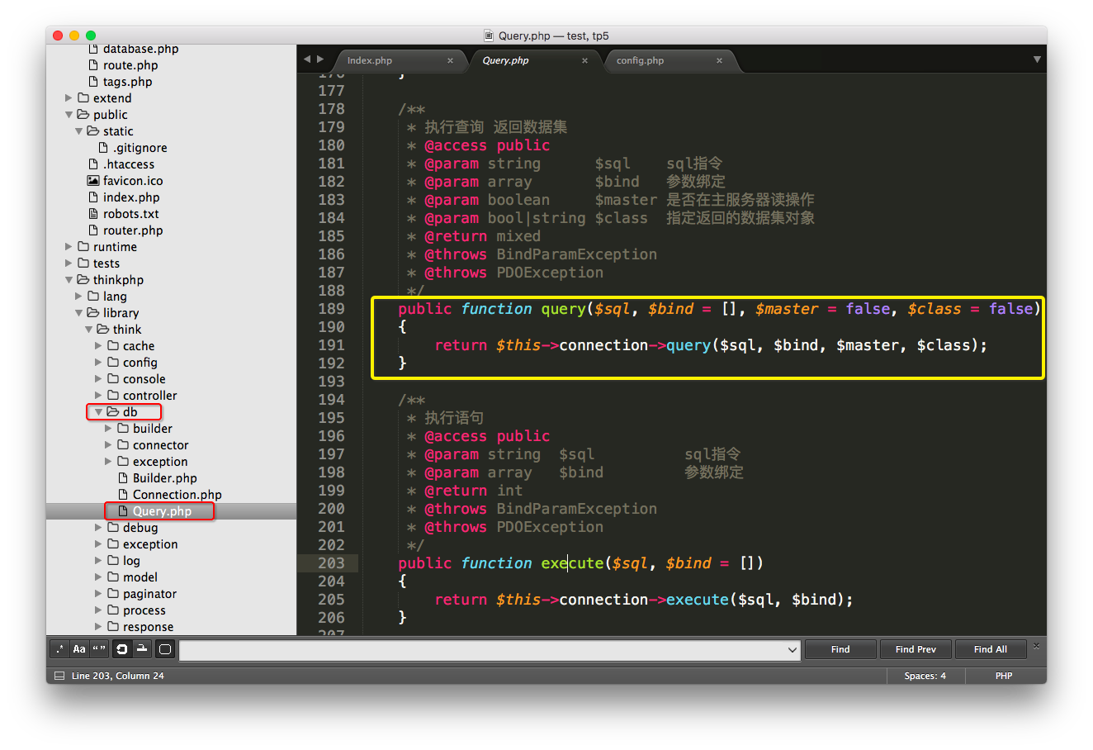
Task: Close the find panel
Action: (1036, 646)
